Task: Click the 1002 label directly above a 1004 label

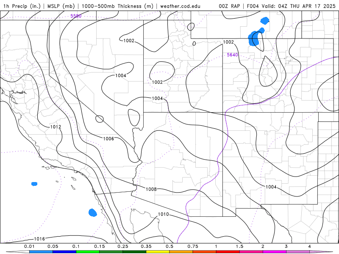Action: pos(157,82)
